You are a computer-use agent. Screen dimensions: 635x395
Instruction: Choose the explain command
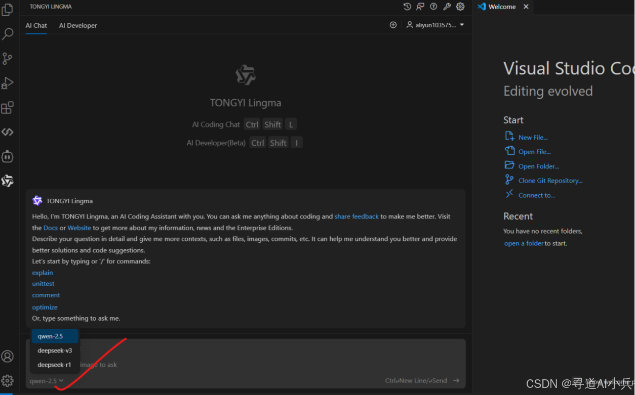[43, 273]
